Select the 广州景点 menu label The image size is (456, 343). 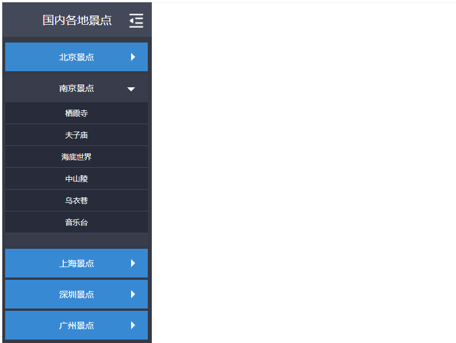pyautogui.click(x=76, y=325)
